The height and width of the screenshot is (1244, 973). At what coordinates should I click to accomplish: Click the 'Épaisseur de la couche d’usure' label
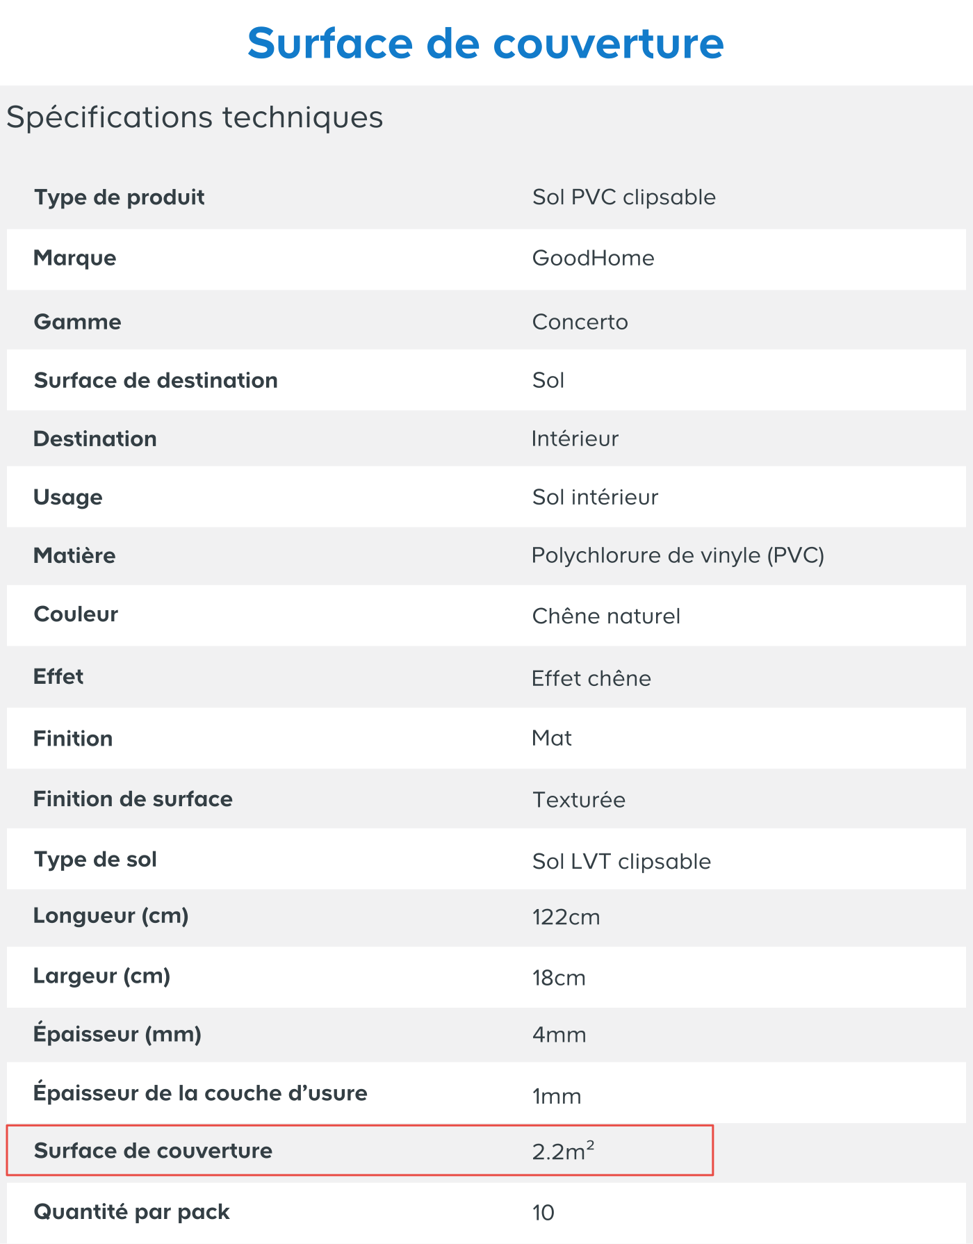[x=200, y=1093]
